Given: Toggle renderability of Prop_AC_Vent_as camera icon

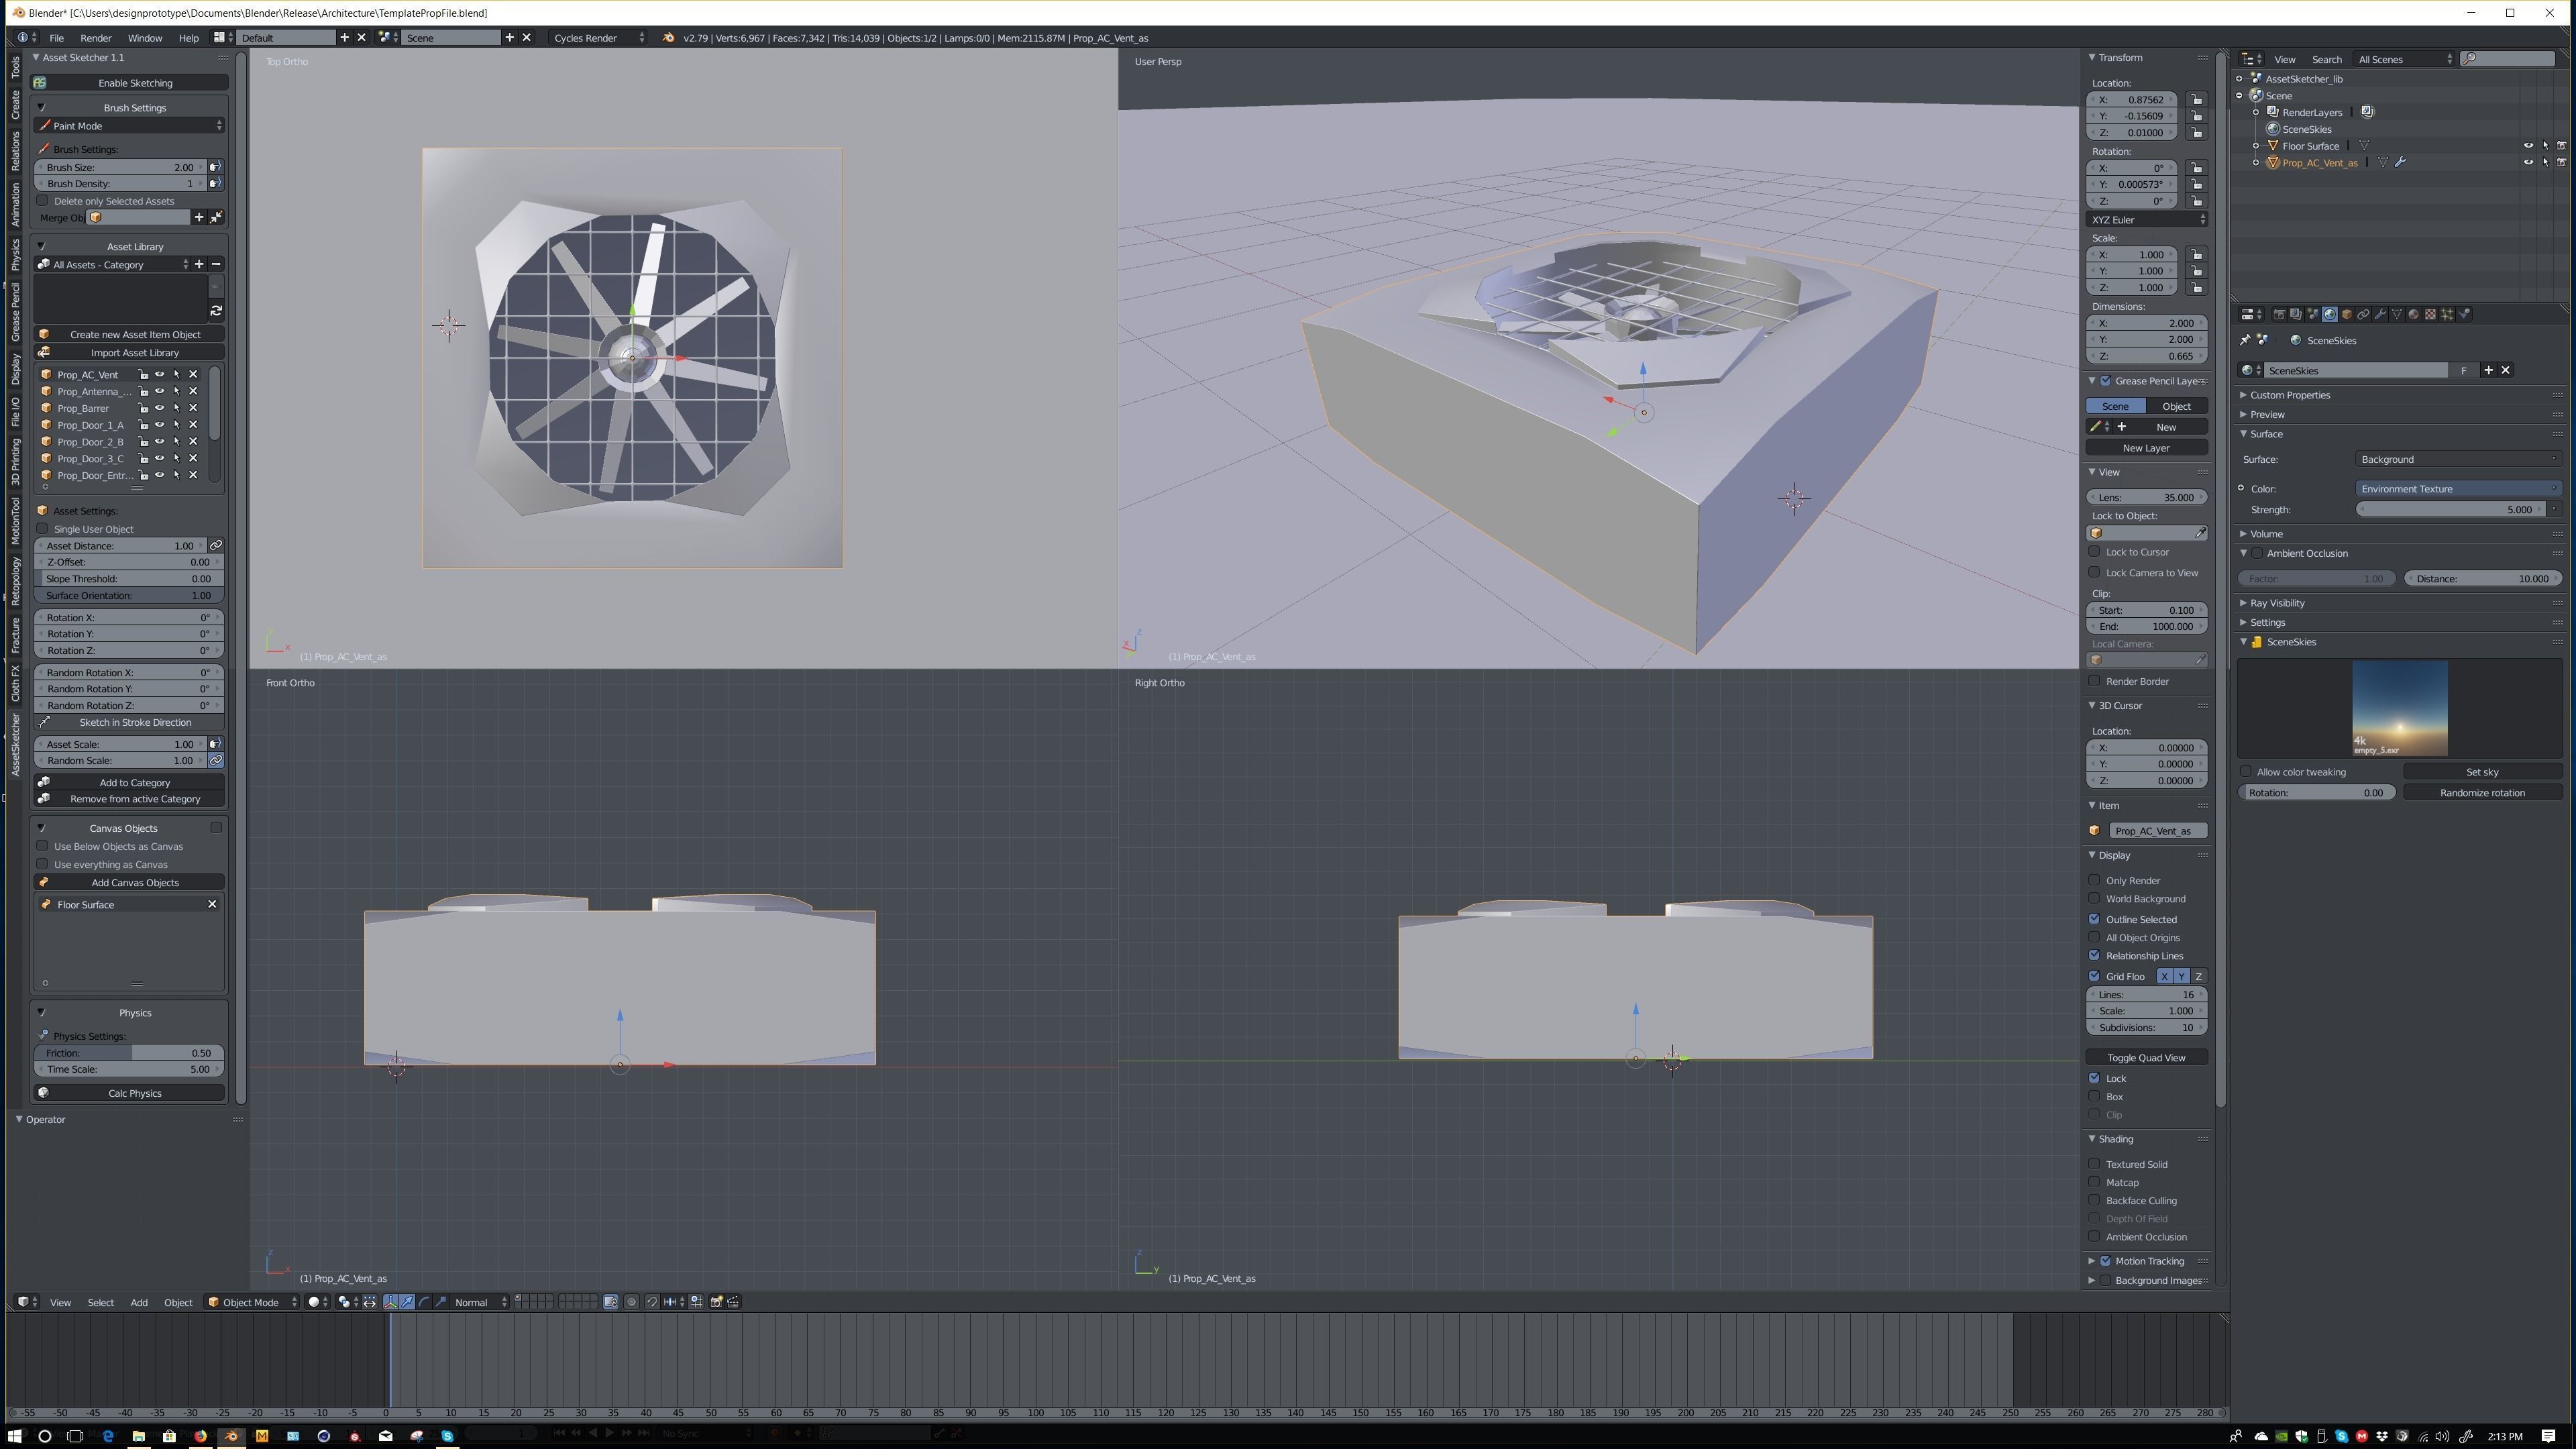Looking at the screenshot, I should 2561,162.
